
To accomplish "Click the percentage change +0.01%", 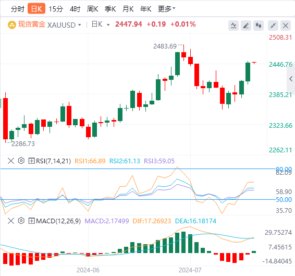I will [183, 25].
